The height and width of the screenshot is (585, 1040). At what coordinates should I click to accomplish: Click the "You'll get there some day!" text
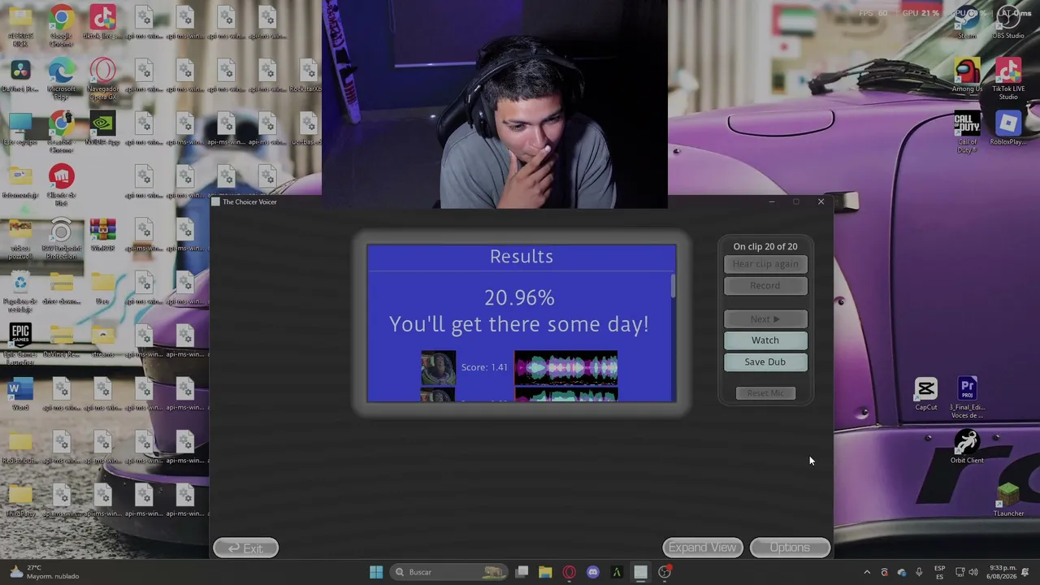519,324
